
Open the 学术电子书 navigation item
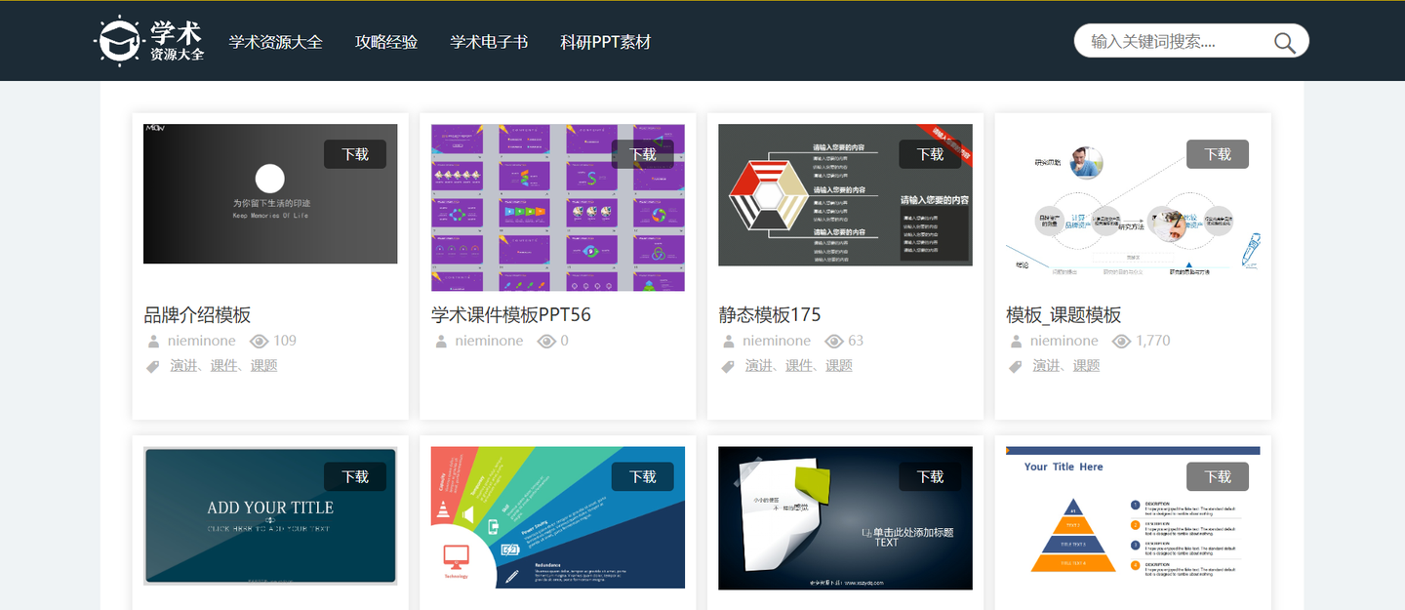(488, 42)
